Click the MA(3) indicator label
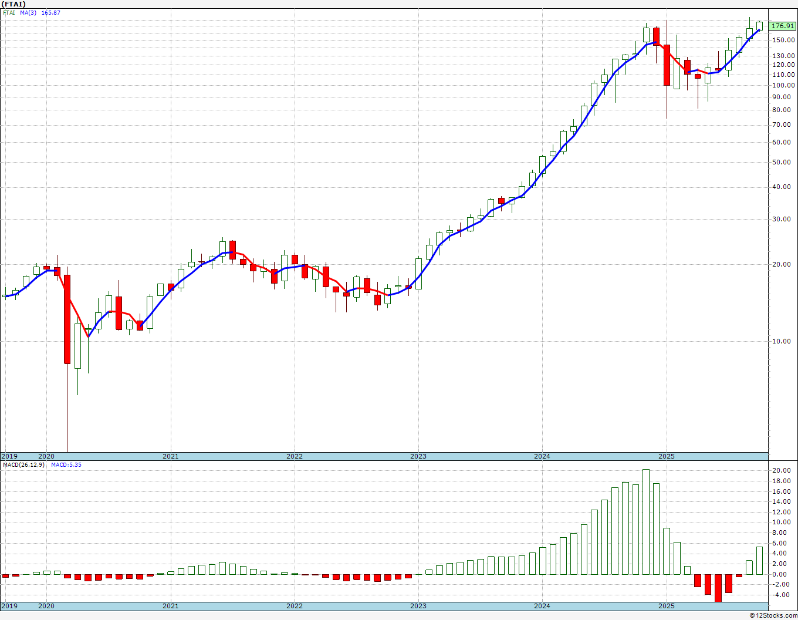This screenshot has width=798, height=620. (28, 13)
